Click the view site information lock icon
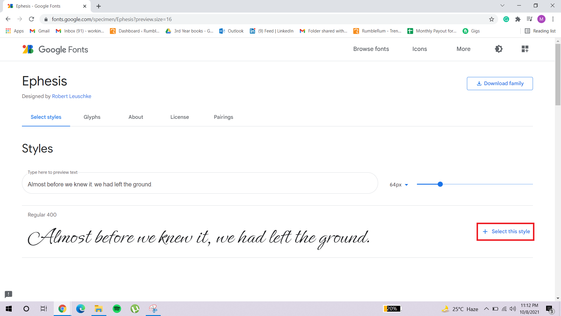 [46, 19]
